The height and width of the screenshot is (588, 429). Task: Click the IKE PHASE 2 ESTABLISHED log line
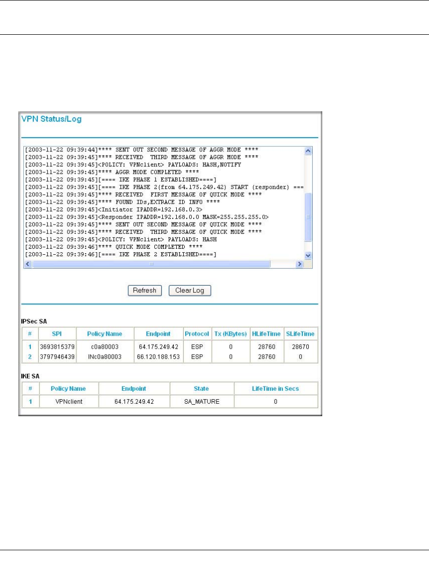tap(121, 255)
